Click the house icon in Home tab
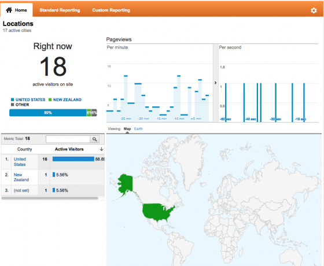This screenshot has height=266, width=324. [x=9, y=10]
